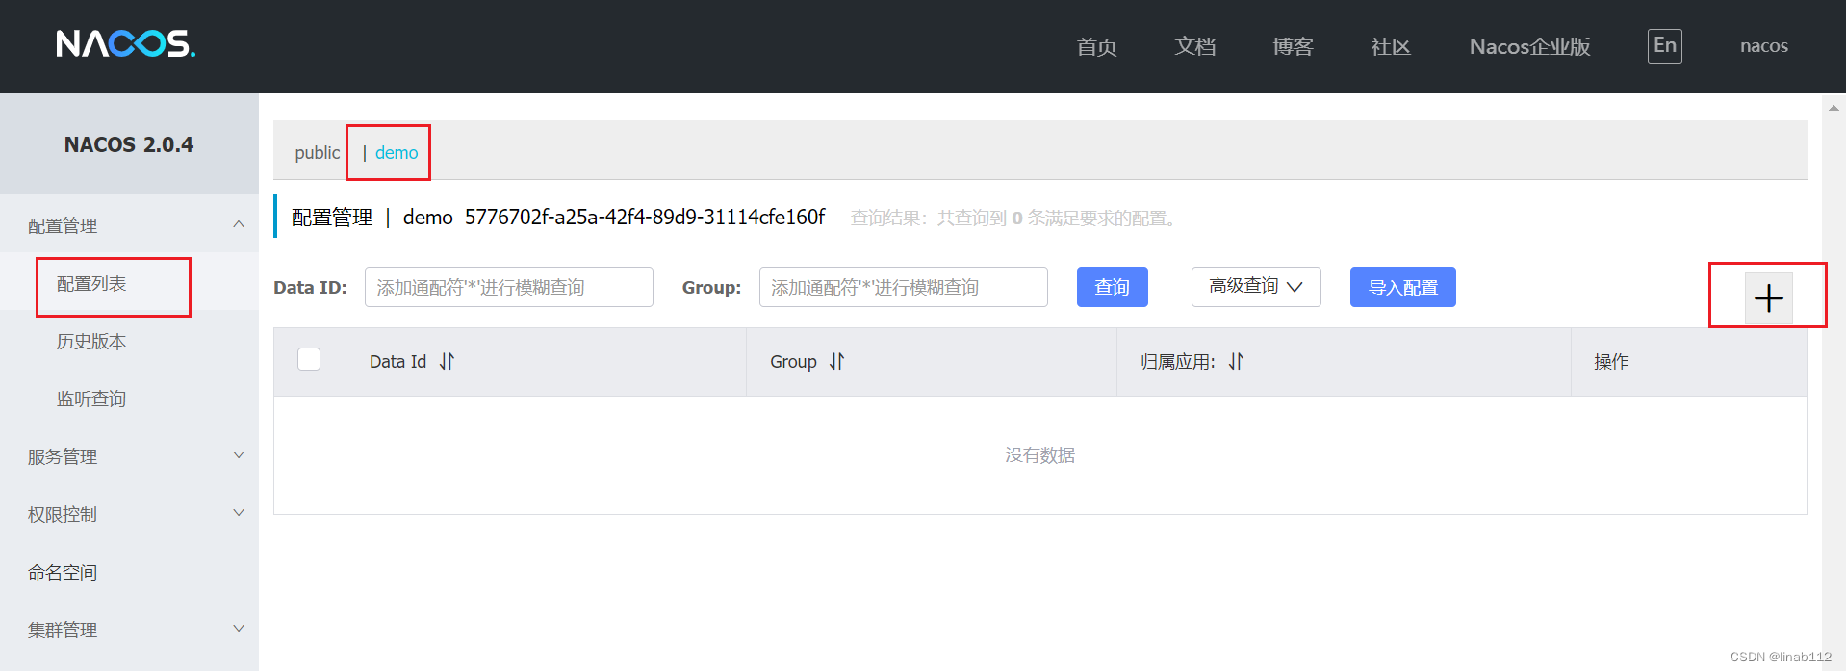Expand the 权限控制 menu section
Viewport: 1846px width, 671px height.
click(129, 514)
